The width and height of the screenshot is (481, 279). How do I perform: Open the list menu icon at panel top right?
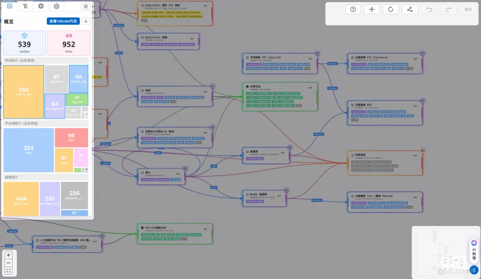coord(86,6)
